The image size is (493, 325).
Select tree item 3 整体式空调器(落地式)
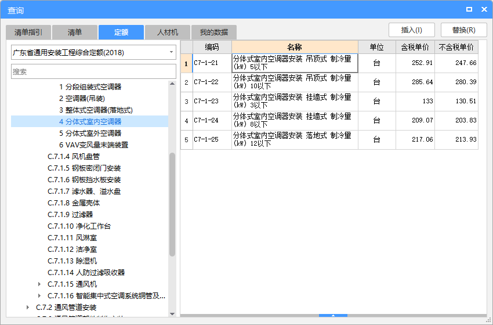point(96,110)
